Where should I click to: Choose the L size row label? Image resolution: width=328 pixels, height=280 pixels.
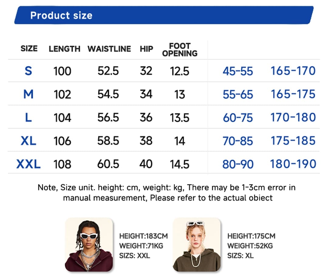29,118
